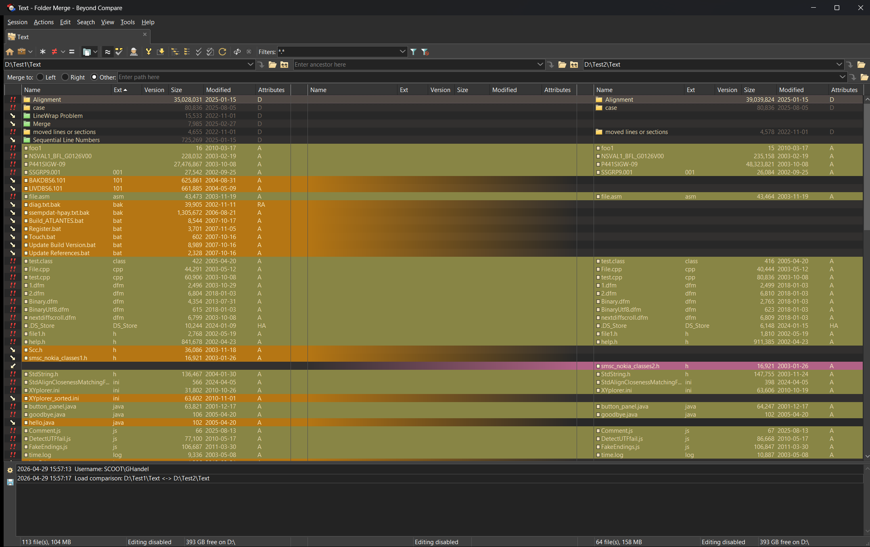This screenshot has width=870, height=547.
Task: Go up one level on ancestor path
Action: coord(574,65)
